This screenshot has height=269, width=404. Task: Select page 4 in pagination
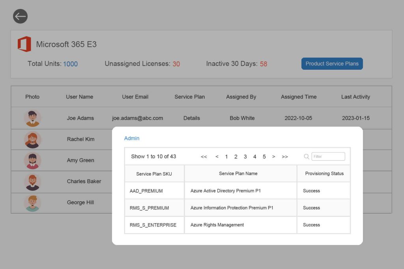[x=254, y=157]
